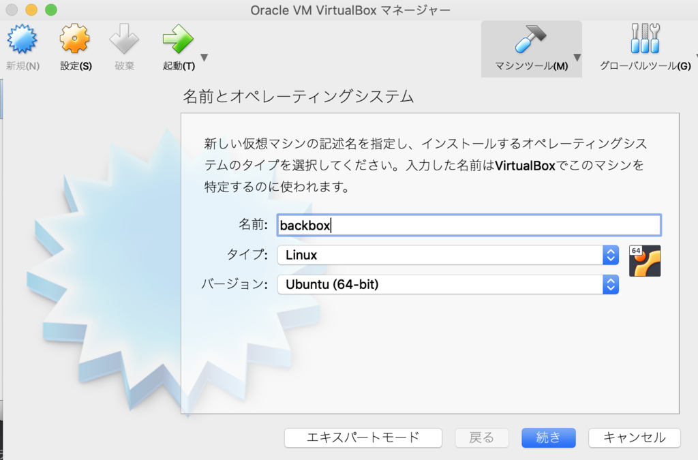Expand the Machine Tools dropdown arrow

click(x=577, y=57)
